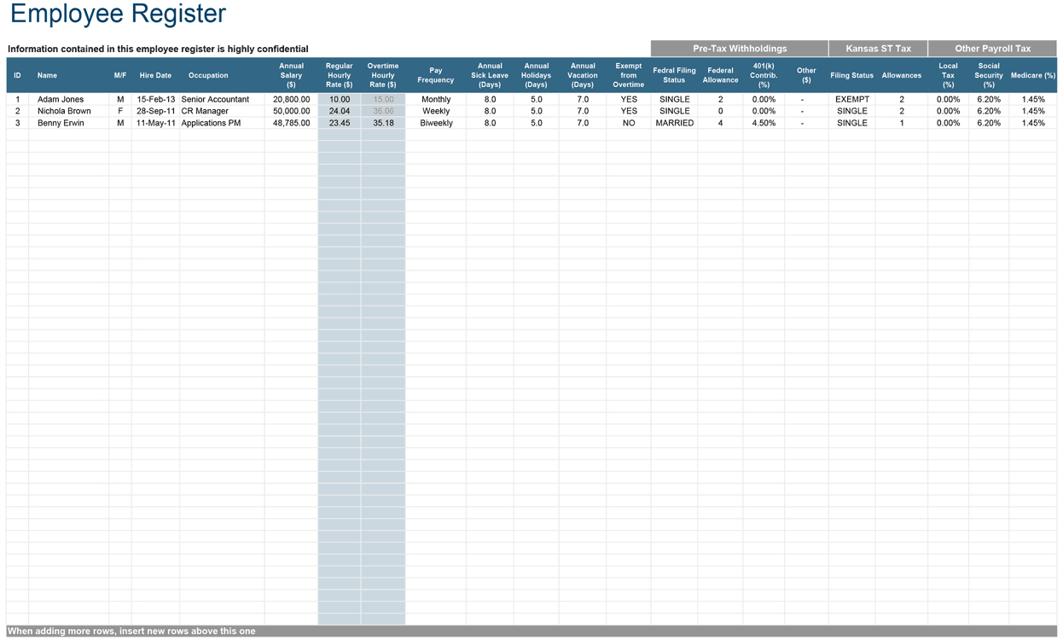
Task: Click the "Federal Allowance" header
Action: coord(720,75)
